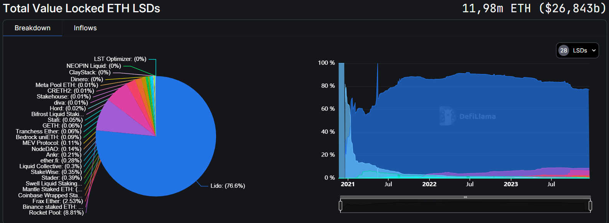Click the 20 % y-axis label
The width and height of the screenshot is (609, 223).
328,155
